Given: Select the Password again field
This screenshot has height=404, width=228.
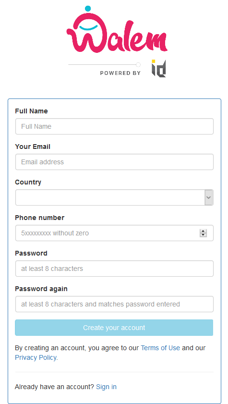Looking at the screenshot, I should coord(114,304).
